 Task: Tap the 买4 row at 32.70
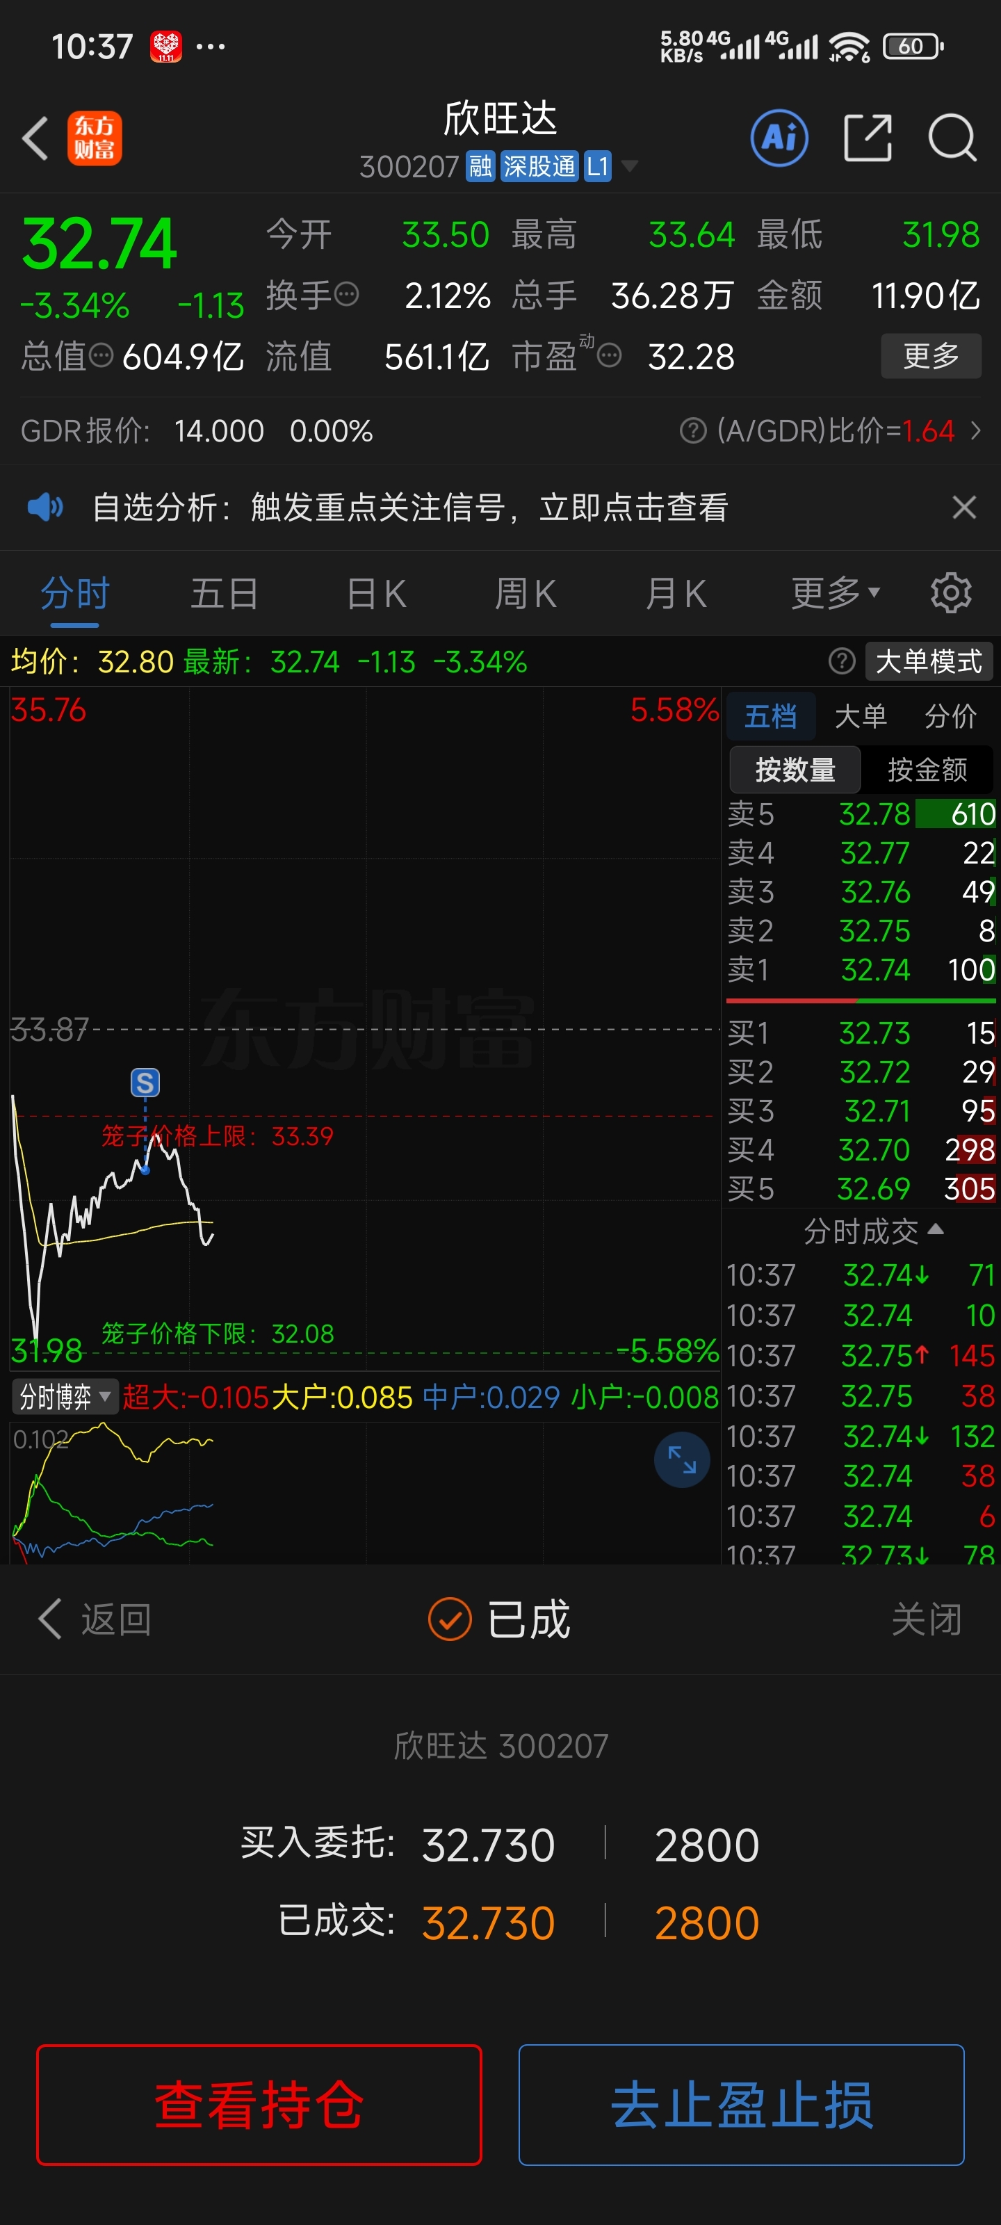(x=861, y=1149)
